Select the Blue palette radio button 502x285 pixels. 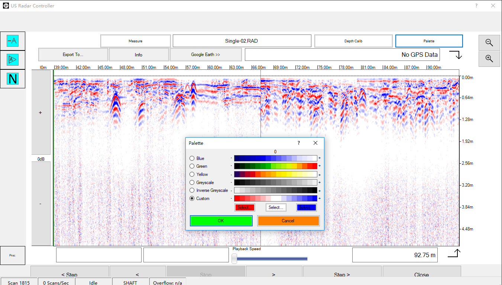(192, 158)
